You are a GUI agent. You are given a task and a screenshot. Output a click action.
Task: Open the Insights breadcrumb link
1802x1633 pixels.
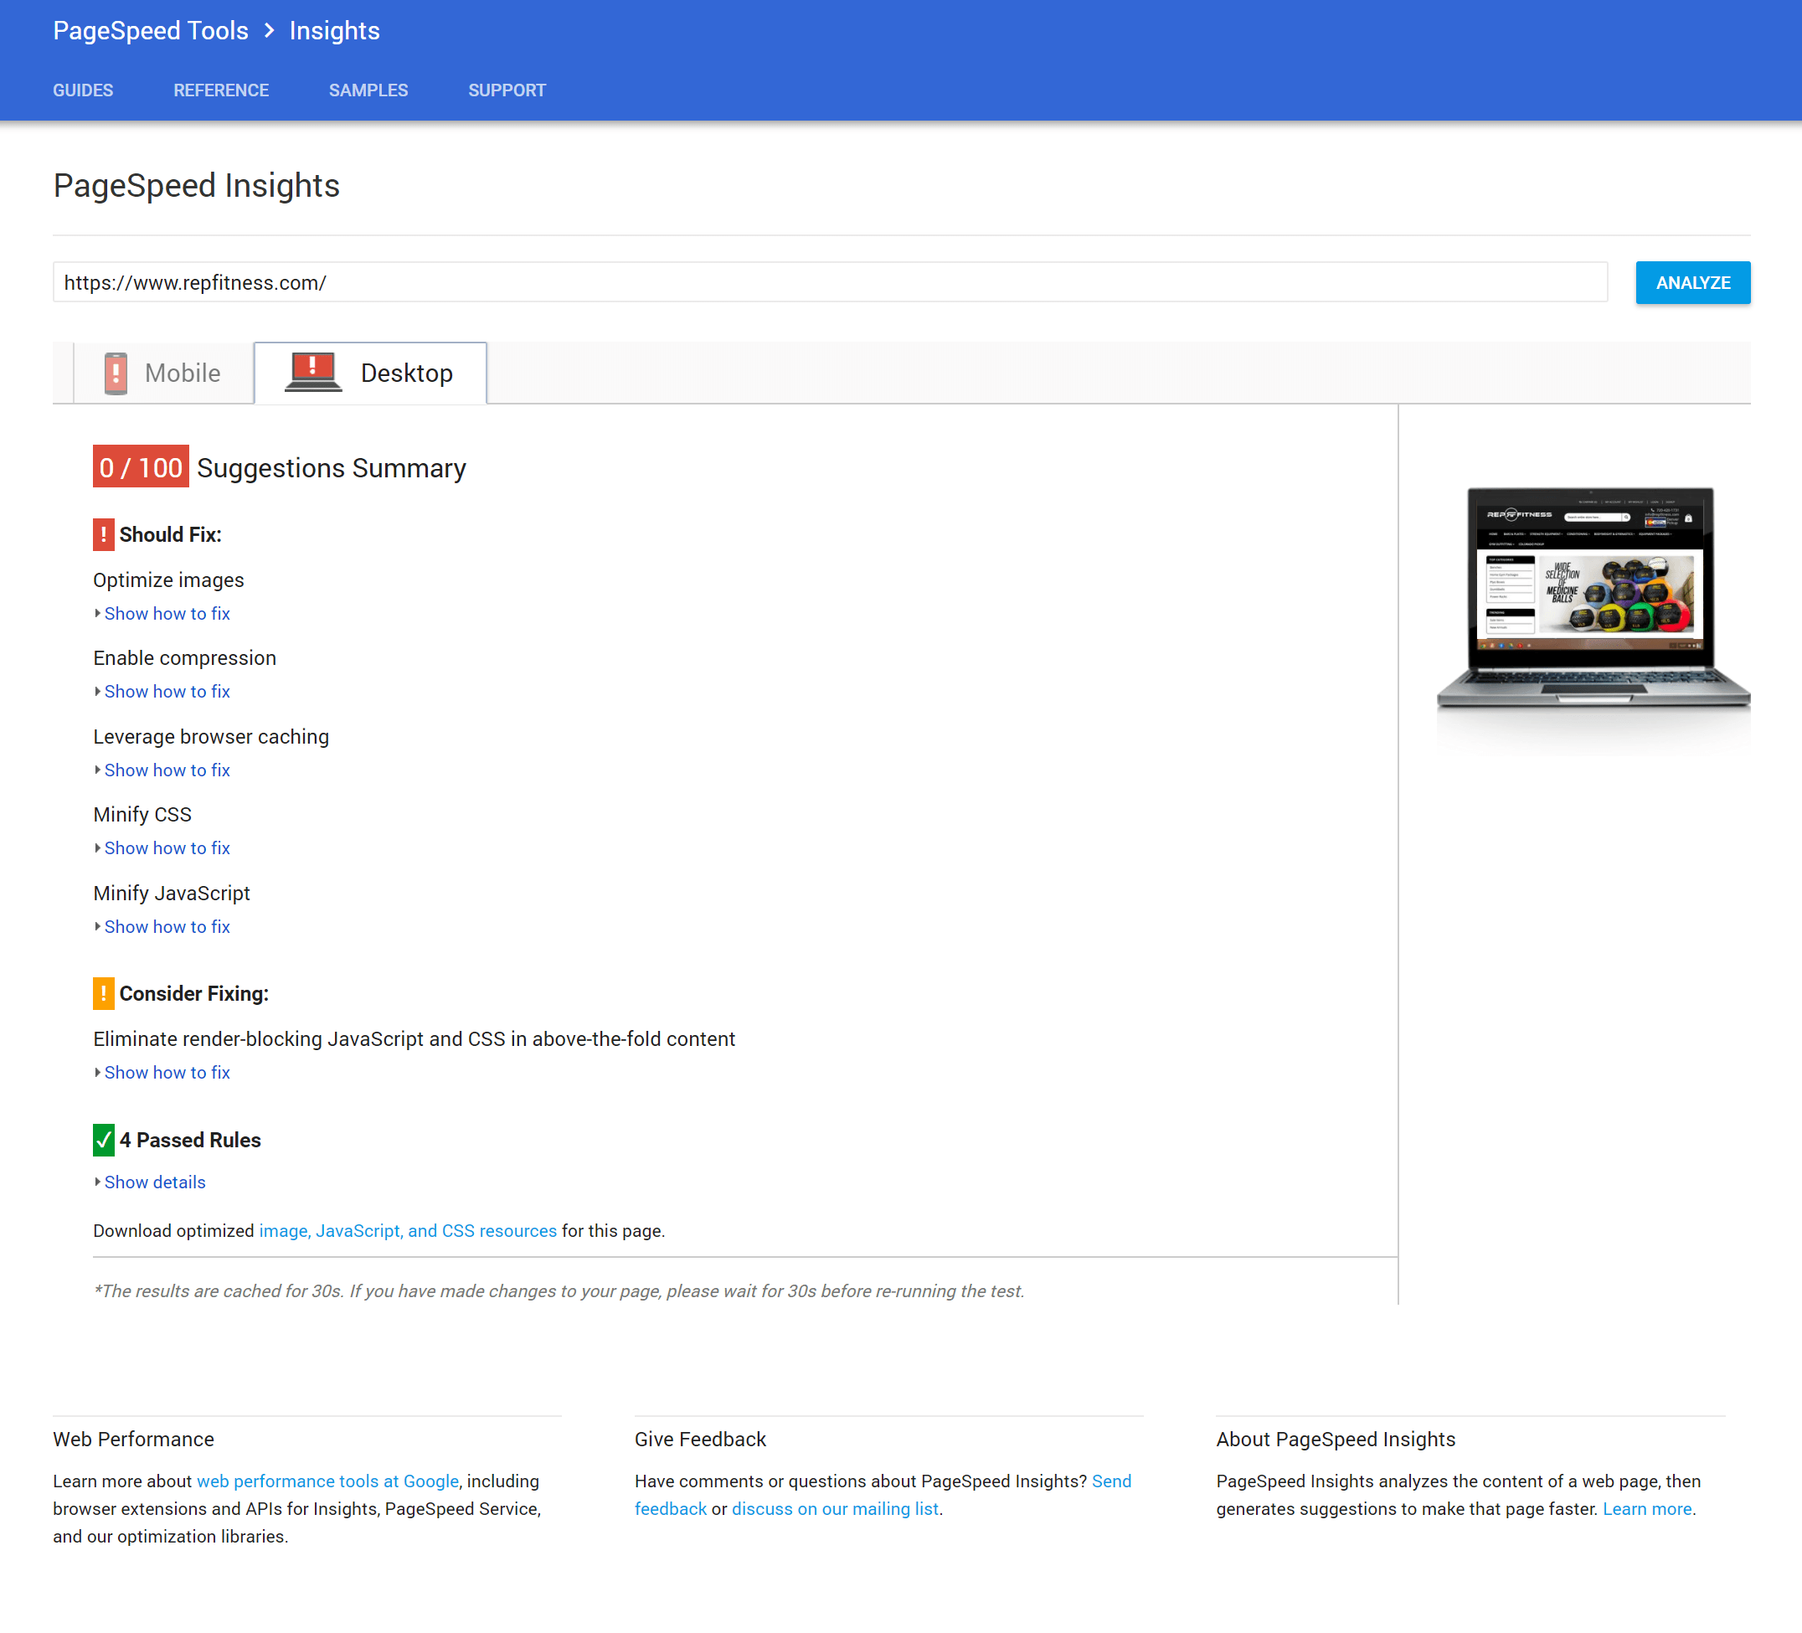point(334,30)
